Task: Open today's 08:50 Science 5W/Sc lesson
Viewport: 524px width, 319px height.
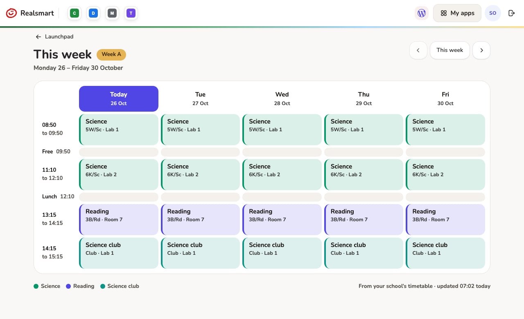Action: point(119,130)
